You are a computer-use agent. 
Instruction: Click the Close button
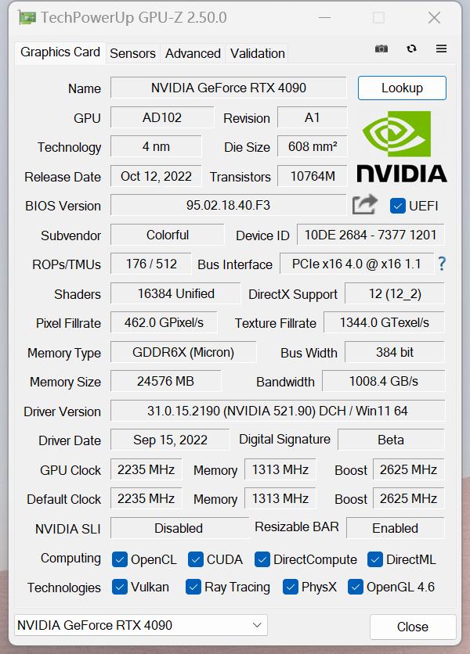[412, 627]
